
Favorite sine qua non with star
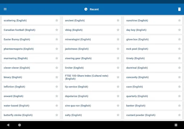(x=118, y=106)
